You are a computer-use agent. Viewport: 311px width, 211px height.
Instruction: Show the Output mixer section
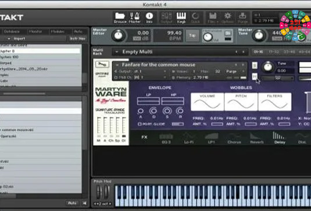[166, 17]
